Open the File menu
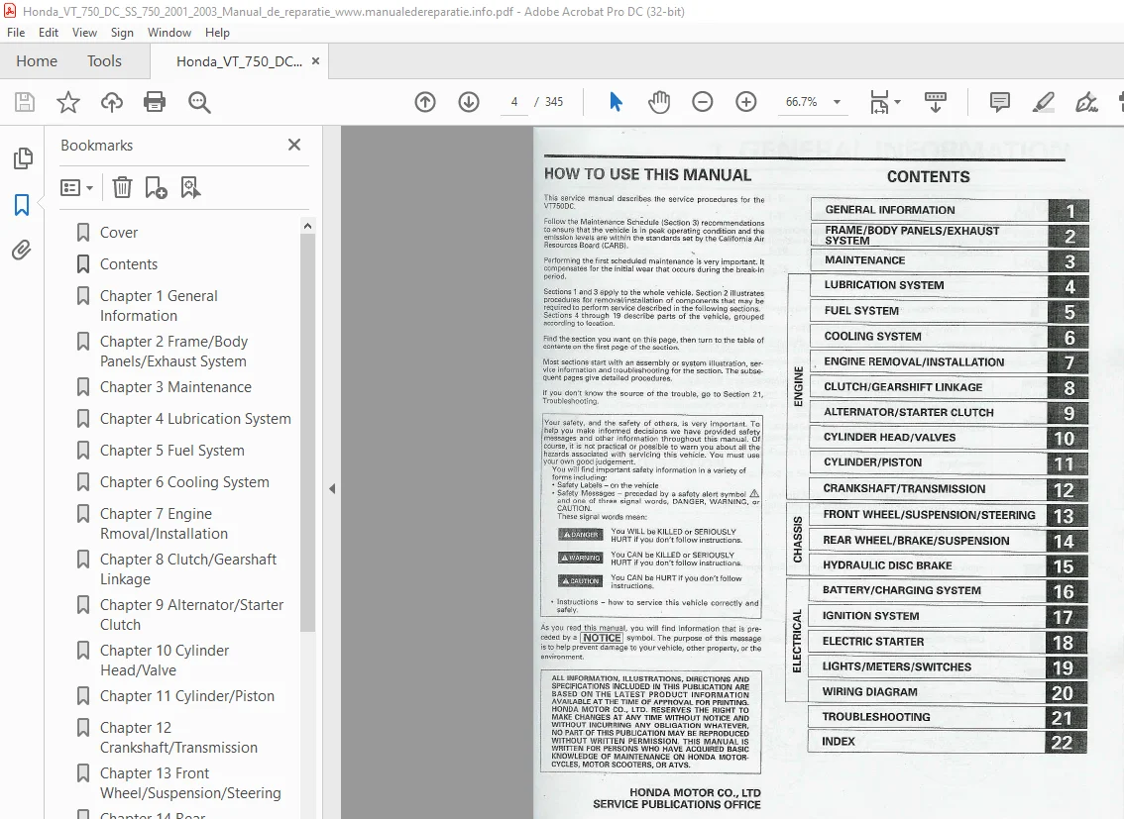The image size is (1124, 819). click(16, 33)
